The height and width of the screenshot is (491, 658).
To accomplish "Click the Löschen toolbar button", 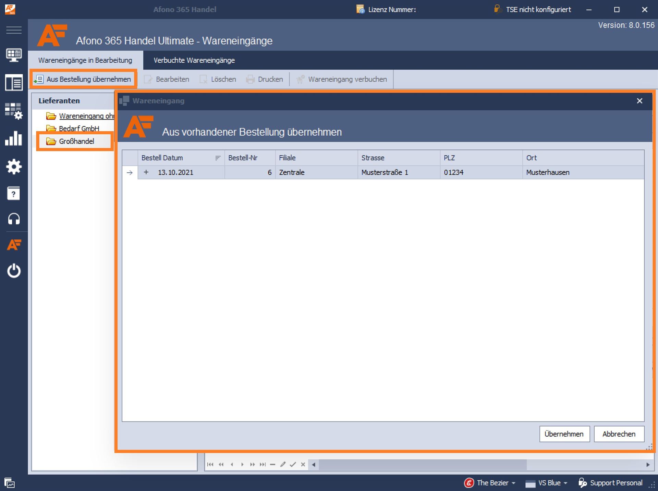I will pos(218,79).
